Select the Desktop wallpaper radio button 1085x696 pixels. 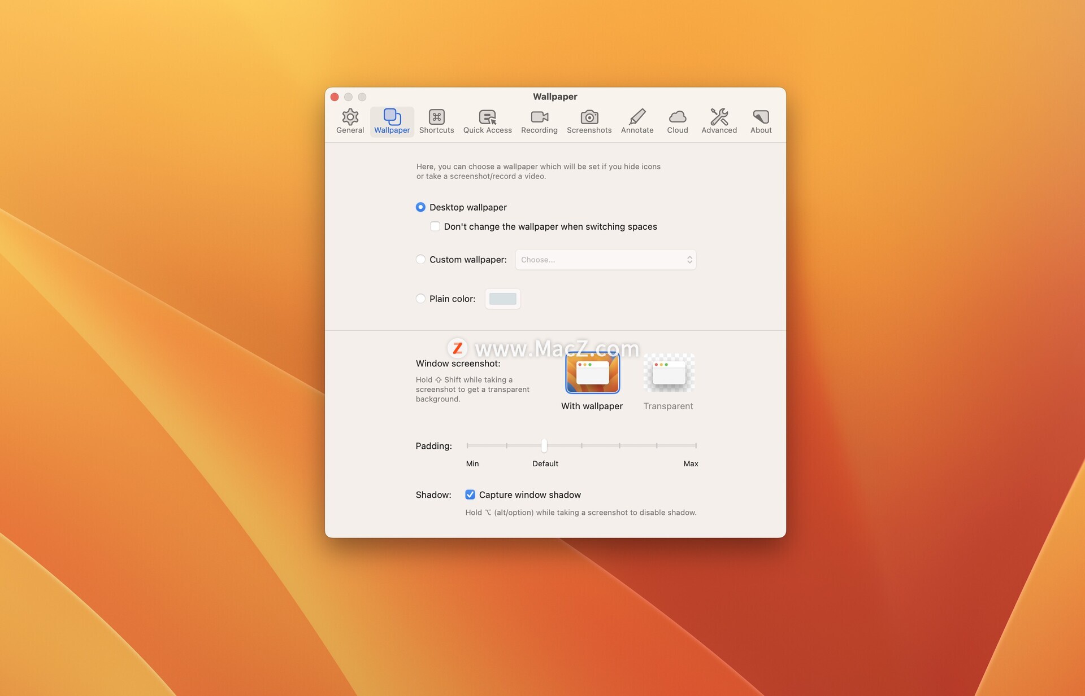[420, 207]
